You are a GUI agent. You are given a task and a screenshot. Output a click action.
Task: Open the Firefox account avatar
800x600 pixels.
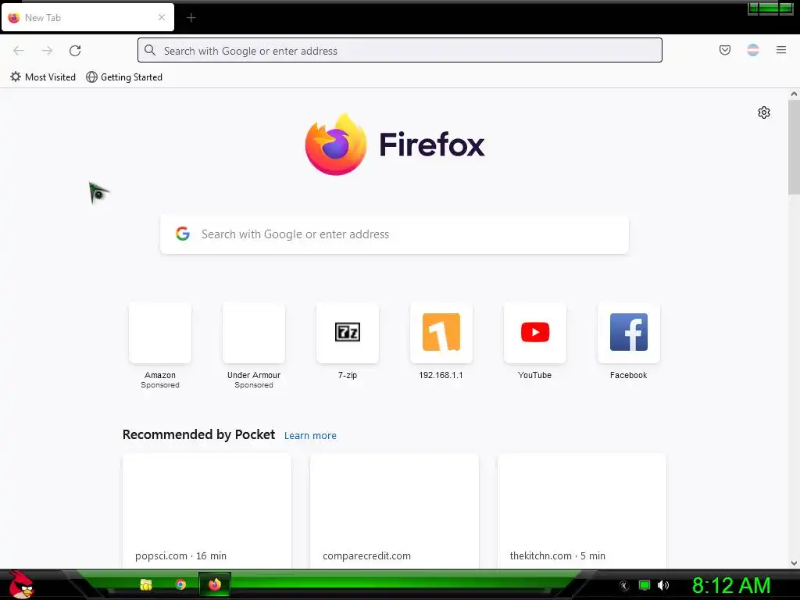(x=752, y=50)
